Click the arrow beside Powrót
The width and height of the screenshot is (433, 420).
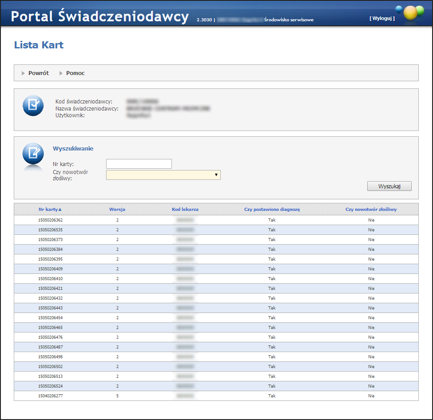(23, 73)
